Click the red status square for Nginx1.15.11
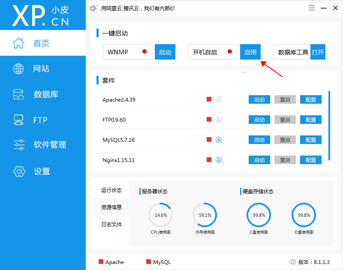343x270 pixels. (x=209, y=159)
